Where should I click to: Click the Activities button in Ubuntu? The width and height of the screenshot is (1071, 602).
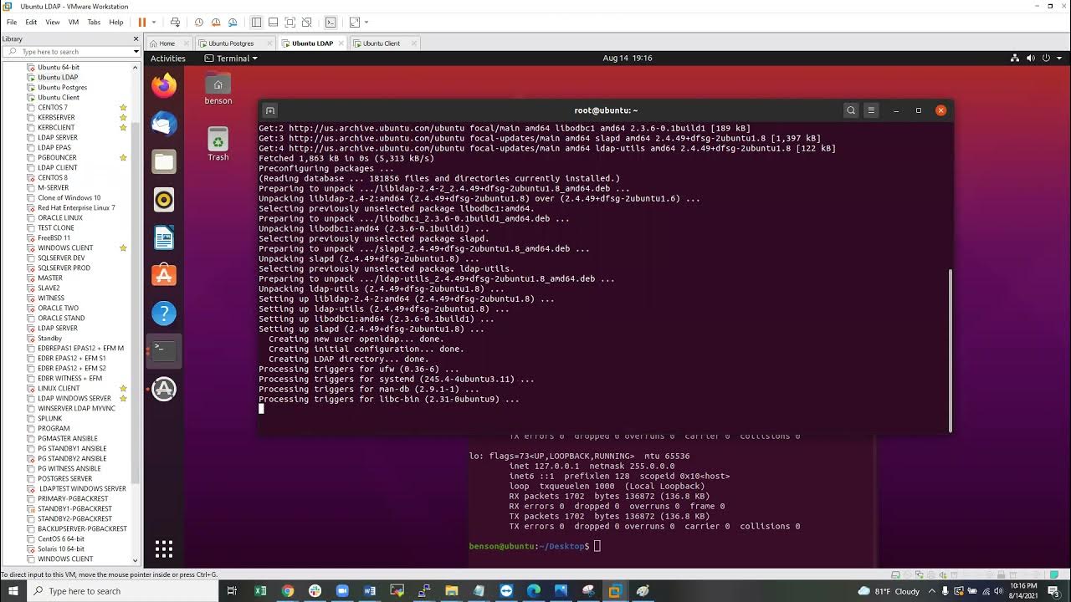(x=167, y=59)
